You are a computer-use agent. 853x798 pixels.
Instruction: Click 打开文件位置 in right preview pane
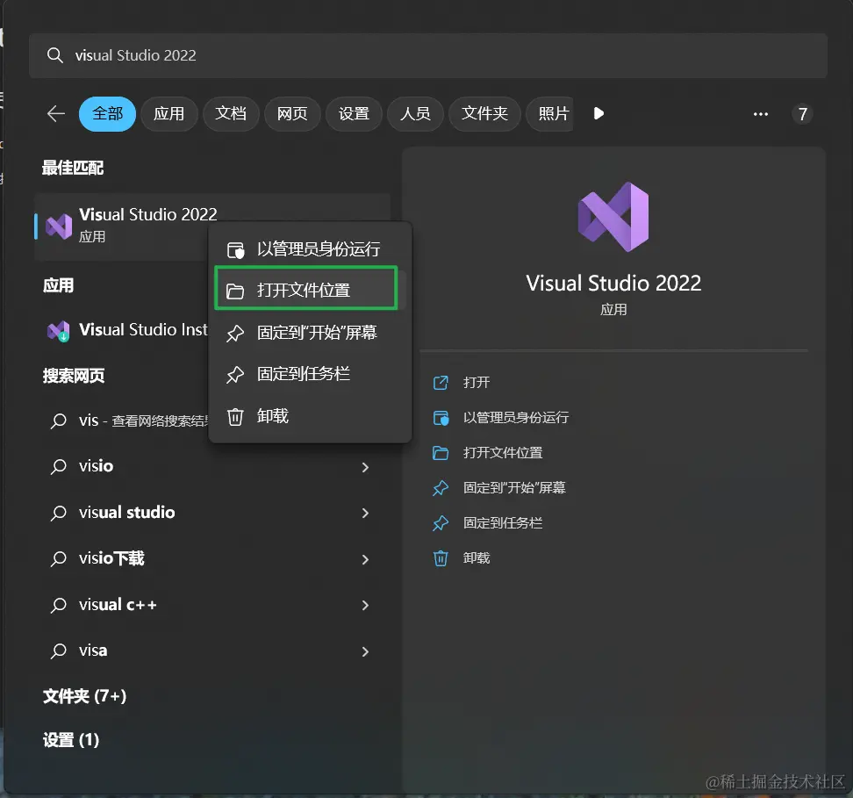[x=503, y=453]
